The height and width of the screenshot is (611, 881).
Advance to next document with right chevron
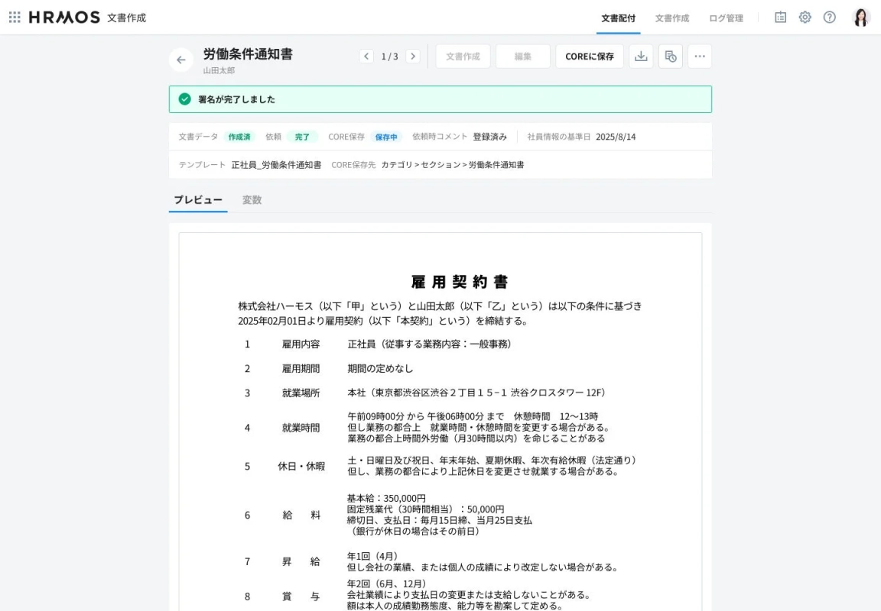(x=413, y=56)
